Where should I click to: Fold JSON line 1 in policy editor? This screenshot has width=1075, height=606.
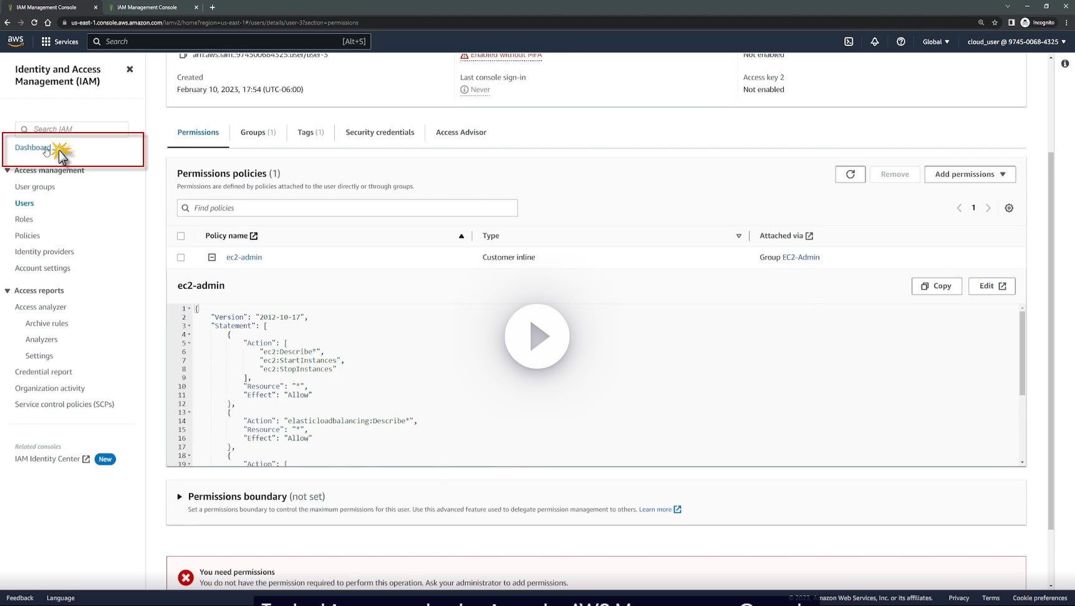pyautogui.click(x=190, y=309)
